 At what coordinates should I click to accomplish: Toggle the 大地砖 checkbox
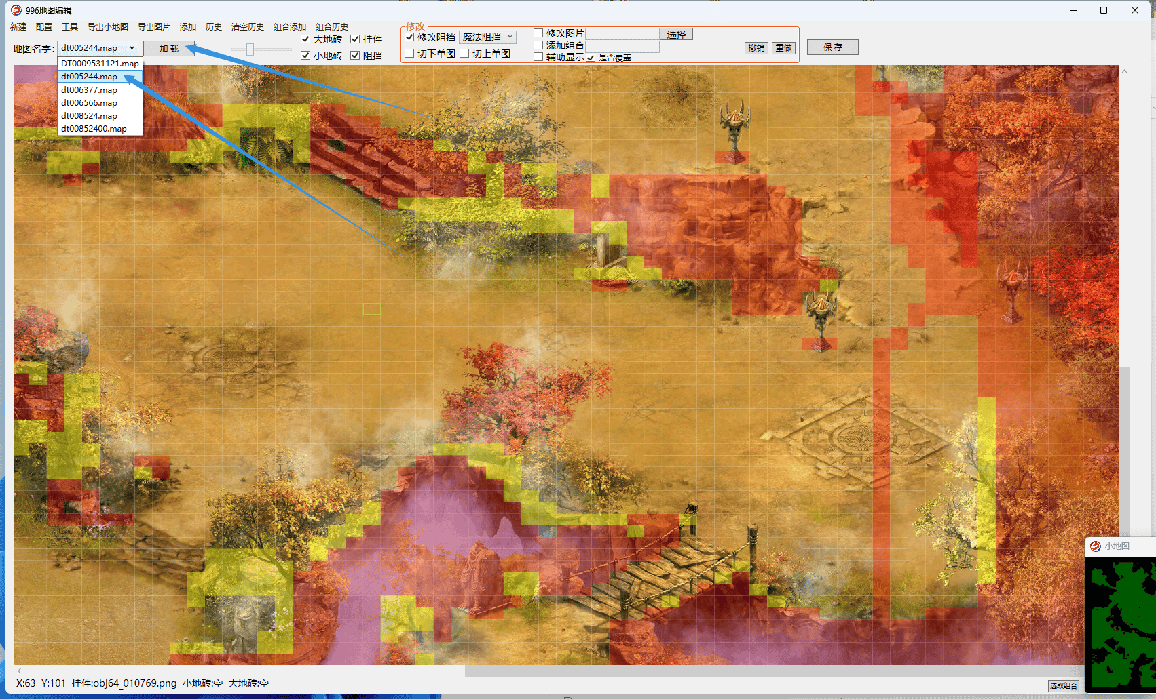pos(305,39)
